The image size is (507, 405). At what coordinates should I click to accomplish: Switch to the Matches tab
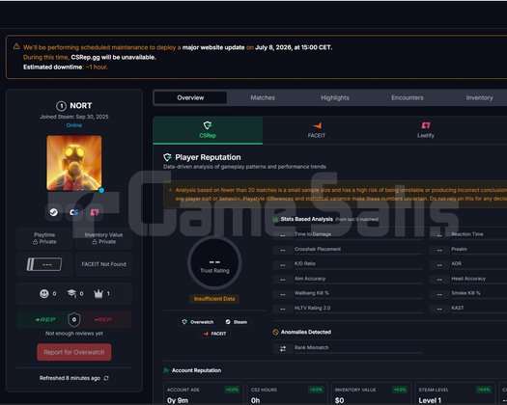[x=263, y=97]
